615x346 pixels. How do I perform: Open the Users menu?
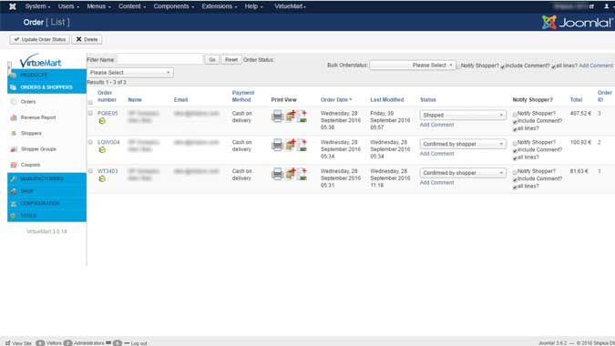[x=68, y=6]
